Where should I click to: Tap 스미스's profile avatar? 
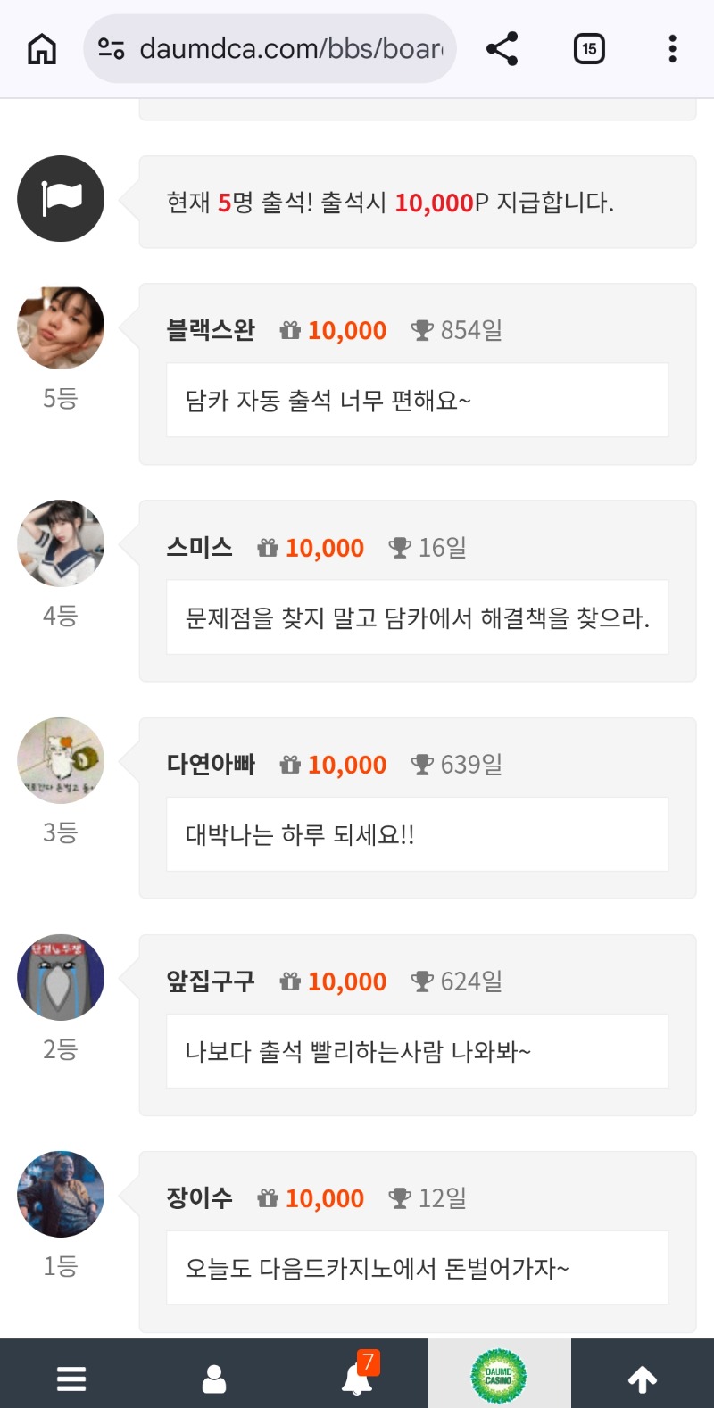tap(61, 543)
